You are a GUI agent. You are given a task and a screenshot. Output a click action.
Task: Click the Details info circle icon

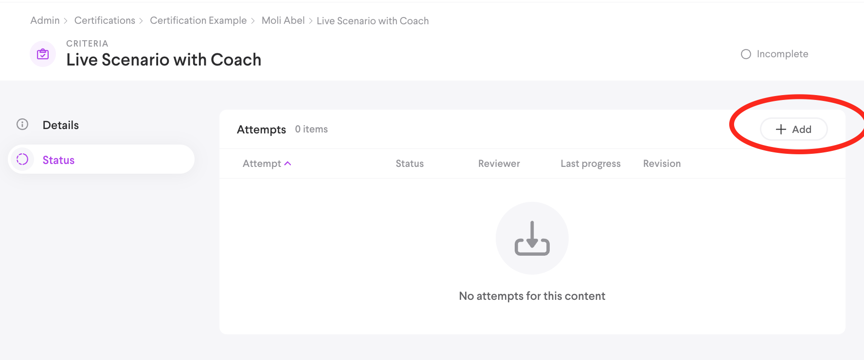(x=22, y=125)
